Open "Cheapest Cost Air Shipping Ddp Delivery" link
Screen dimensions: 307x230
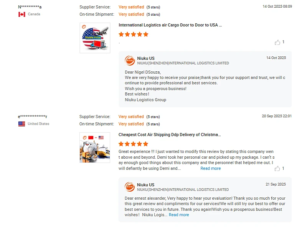click(170, 135)
